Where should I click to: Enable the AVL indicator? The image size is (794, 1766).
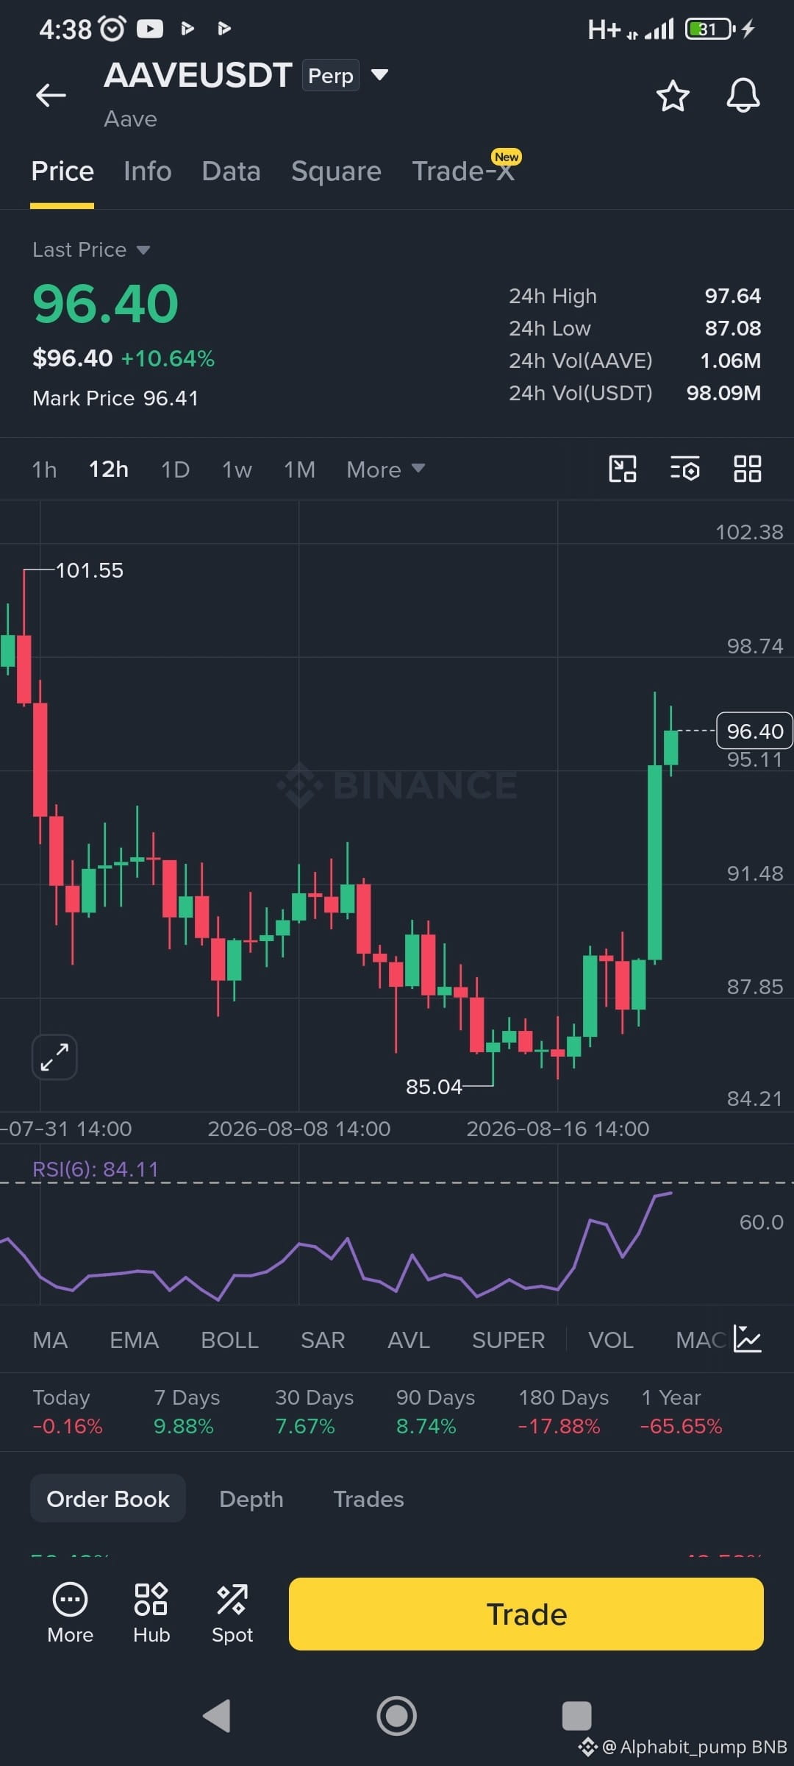(409, 1340)
